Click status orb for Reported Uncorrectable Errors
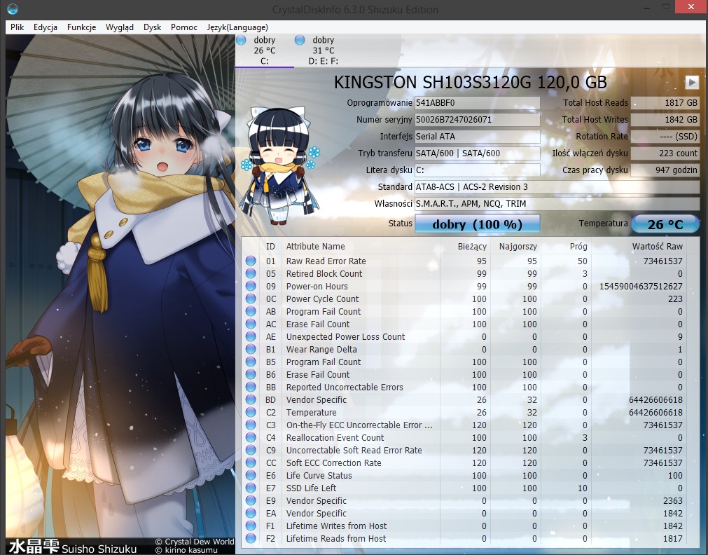The width and height of the screenshot is (708, 555). point(251,388)
